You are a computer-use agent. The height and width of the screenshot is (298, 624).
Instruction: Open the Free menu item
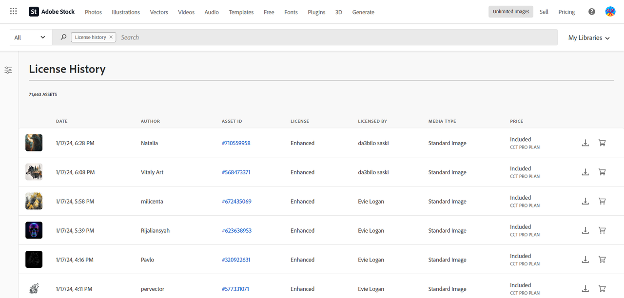[x=269, y=12]
